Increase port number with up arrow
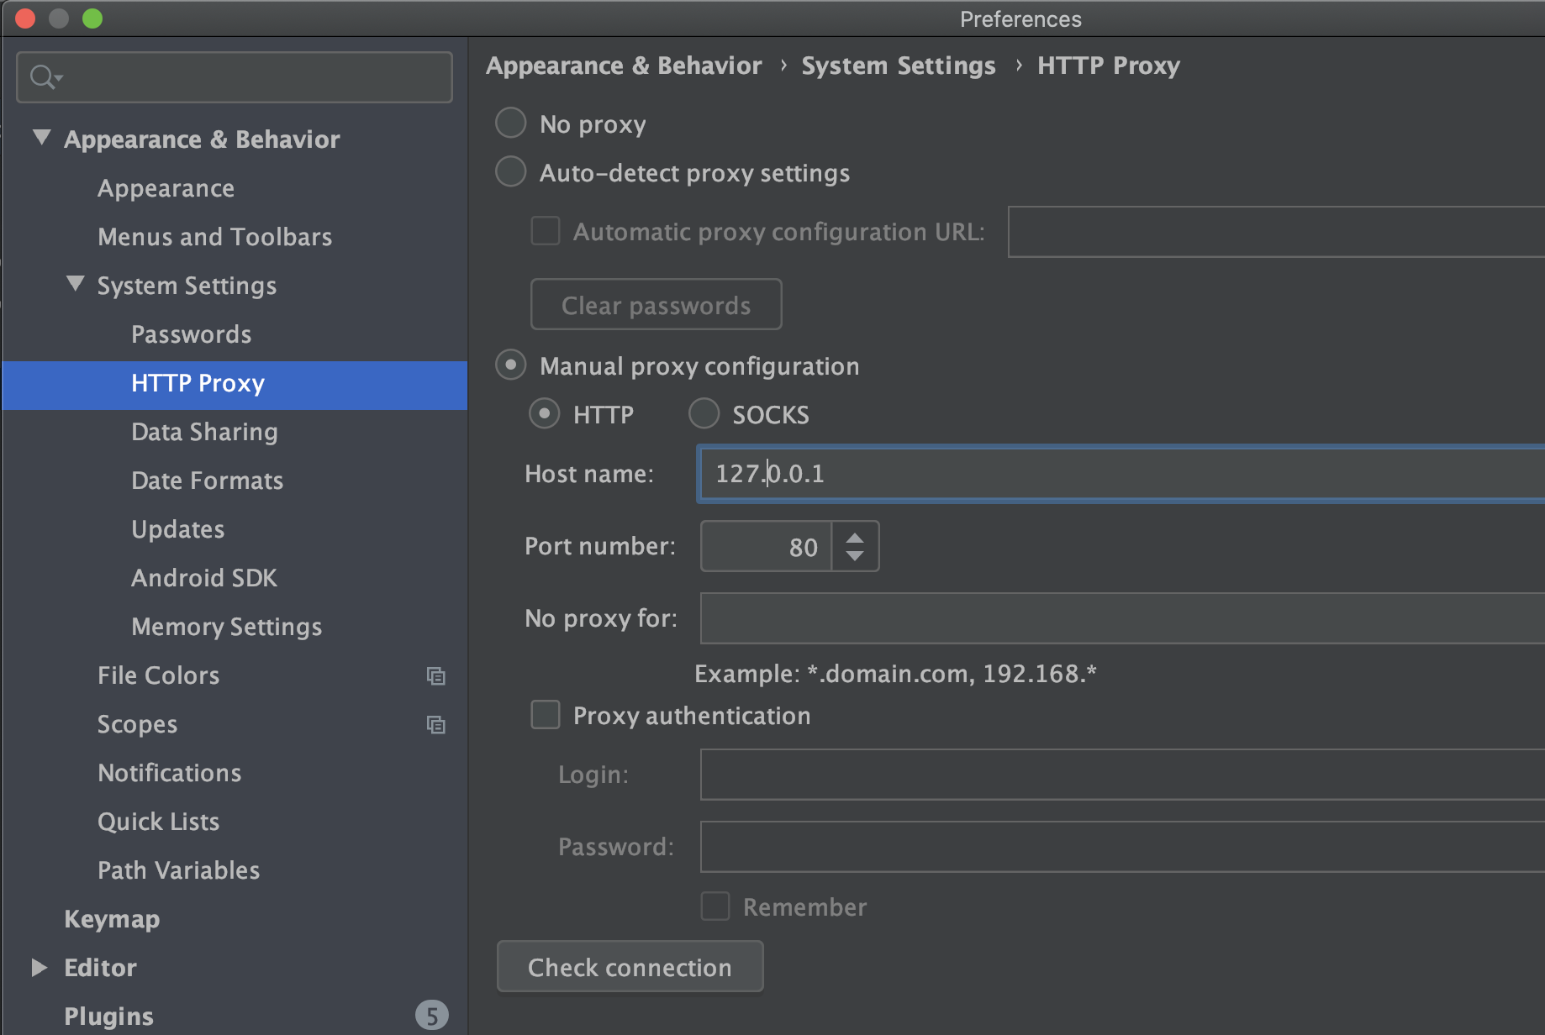This screenshot has width=1545, height=1035. 855,538
